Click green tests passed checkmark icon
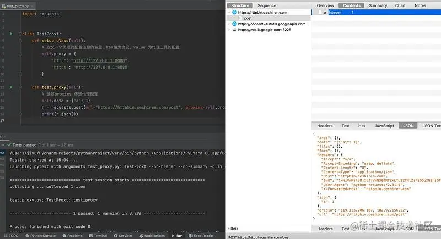The height and width of the screenshot is (239, 441). pos(9,145)
